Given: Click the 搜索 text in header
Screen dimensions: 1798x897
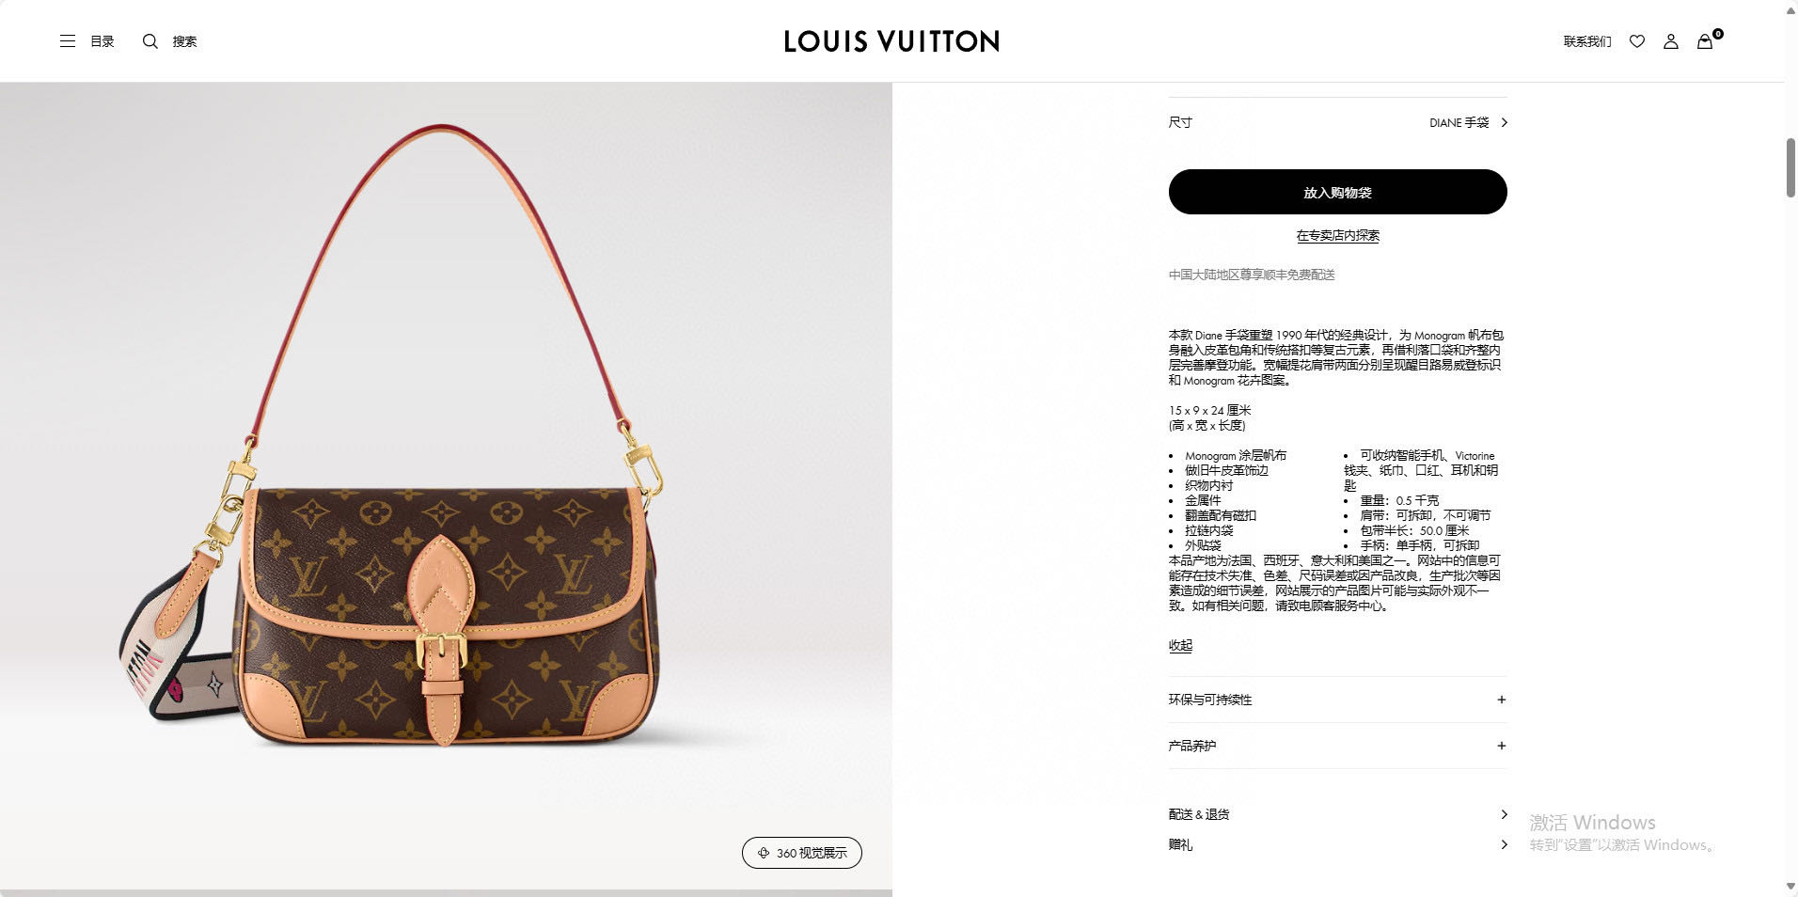Looking at the screenshot, I should 184,41.
